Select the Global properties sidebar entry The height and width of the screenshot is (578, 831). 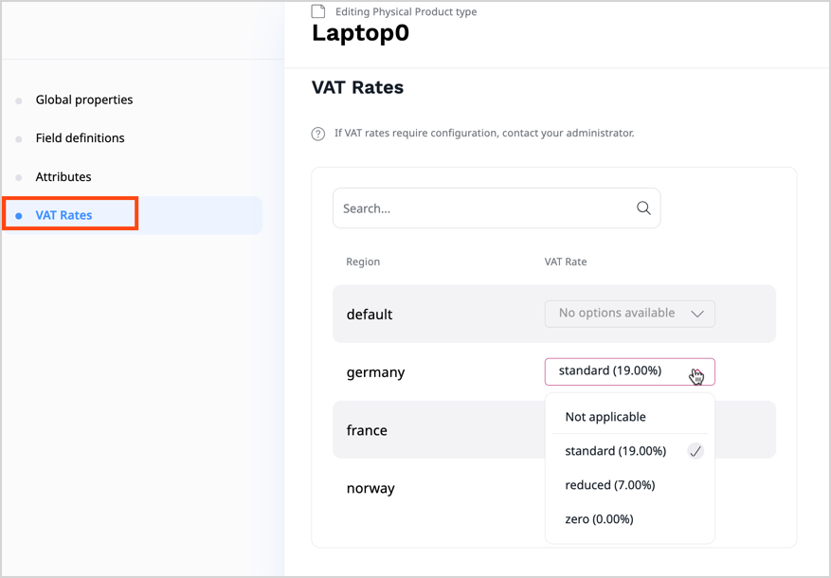(x=84, y=99)
